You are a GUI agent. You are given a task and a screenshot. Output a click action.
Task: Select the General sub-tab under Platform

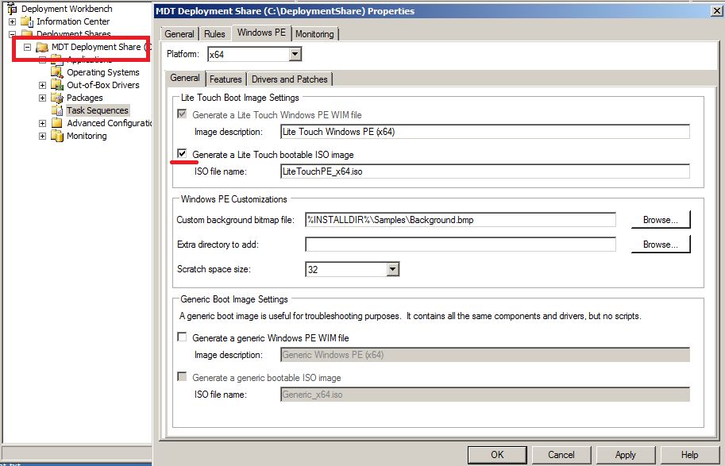(x=185, y=78)
